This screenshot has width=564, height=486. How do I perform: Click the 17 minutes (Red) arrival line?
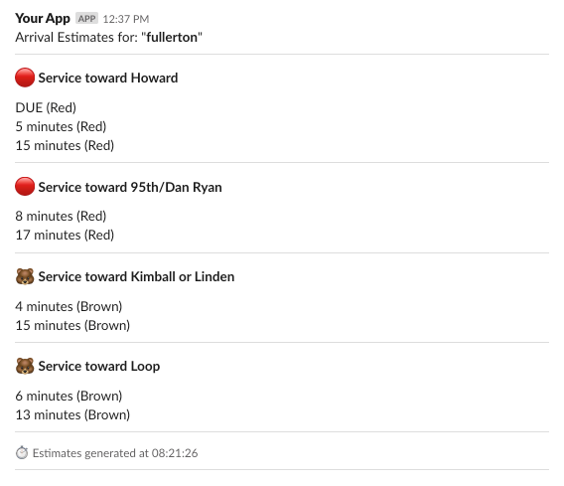[65, 236]
